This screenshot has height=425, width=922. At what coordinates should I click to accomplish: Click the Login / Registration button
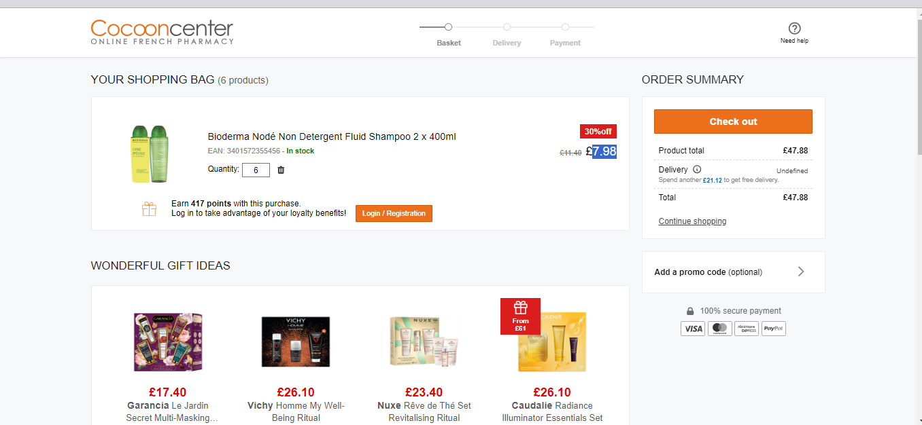[394, 213]
